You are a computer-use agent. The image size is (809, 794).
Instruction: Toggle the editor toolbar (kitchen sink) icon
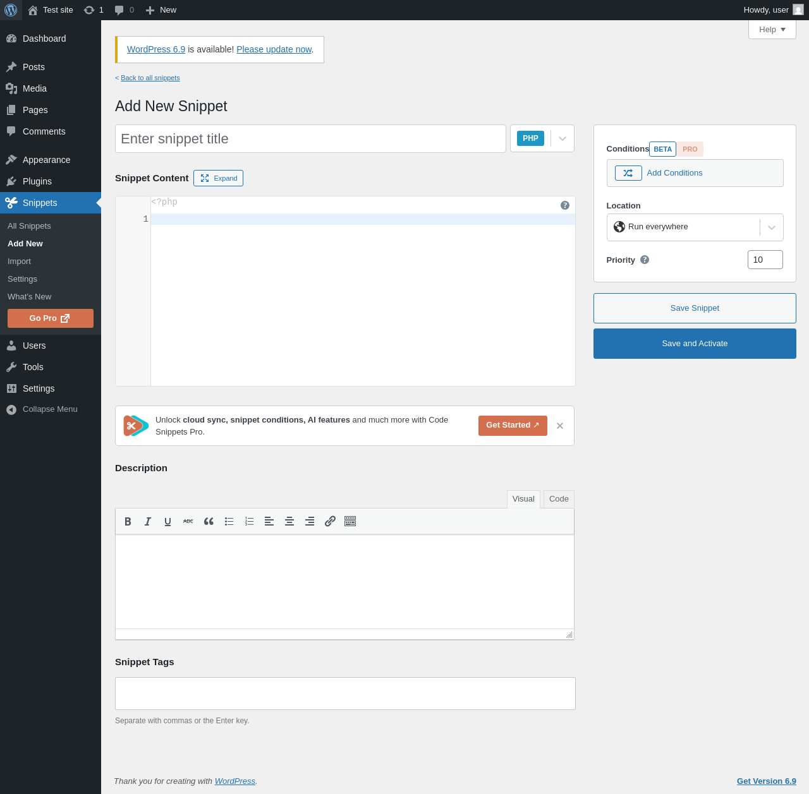350,521
